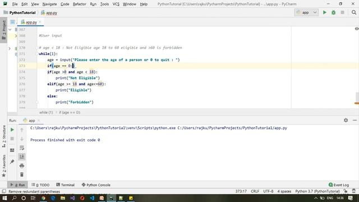Click the if (age == 0) breadcrumb
This screenshot has width=359, height=202.
70,112
